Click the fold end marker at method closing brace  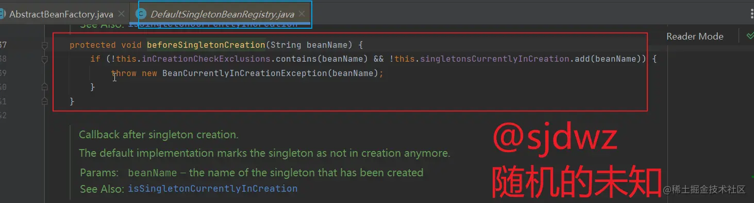click(x=45, y=101)
